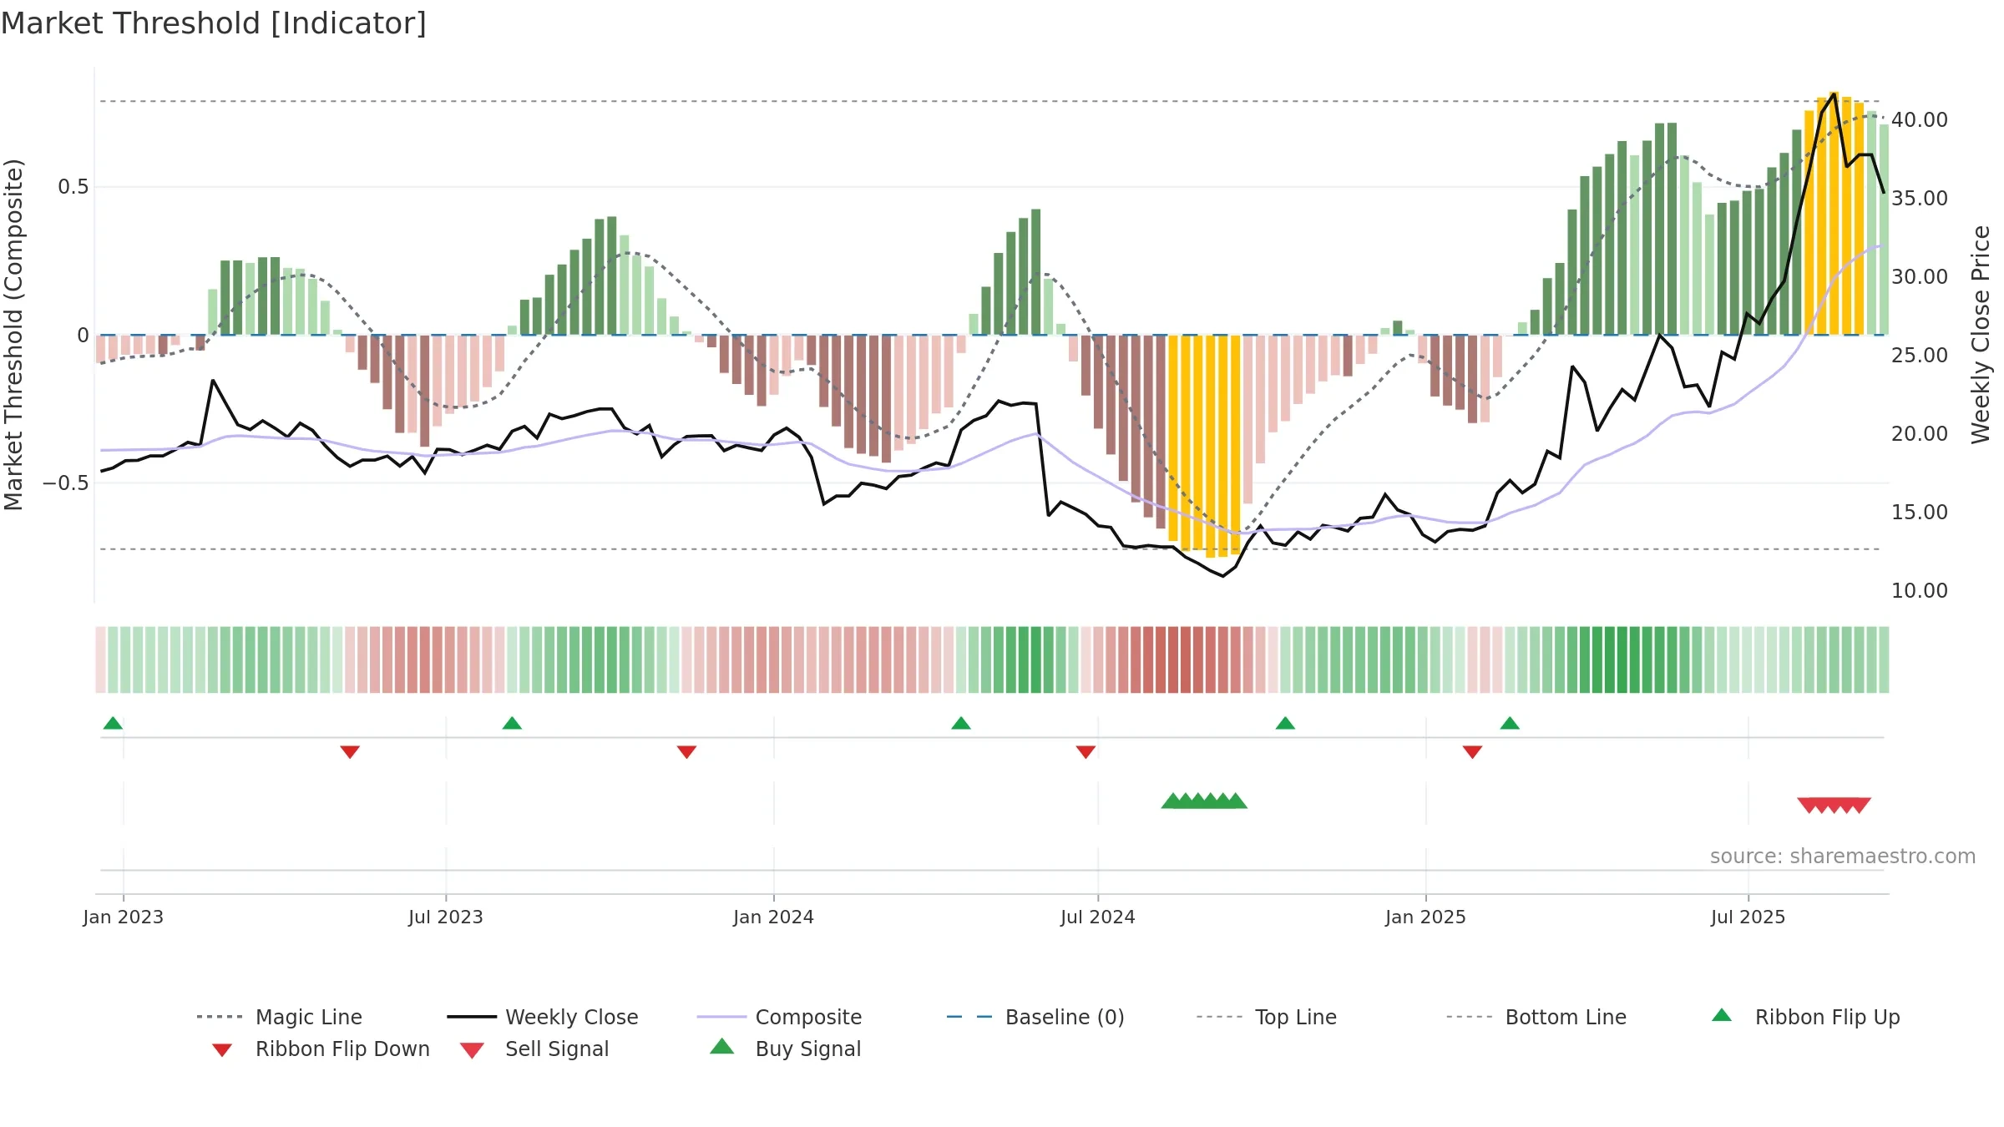2004x1127 pixels.
Task: Click the Ribbon Flip Up marker after Jul 2023
Action: click(512, 723)
